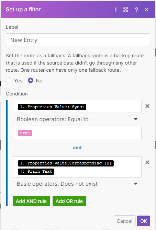Open the three-dot options menu in header
The image size is (156, 230).
coord(116,10)
